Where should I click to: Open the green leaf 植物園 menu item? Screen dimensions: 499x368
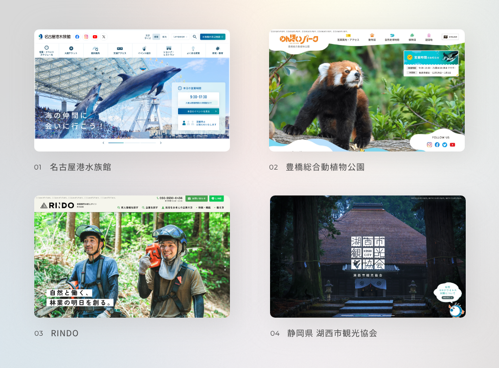412,38
